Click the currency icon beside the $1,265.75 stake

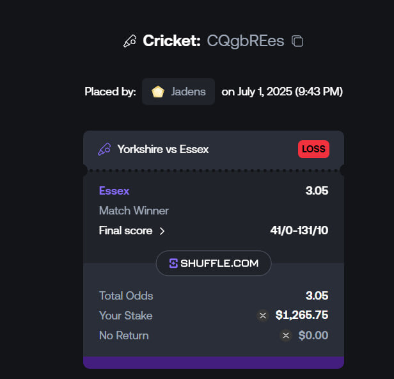click(263, 316)
